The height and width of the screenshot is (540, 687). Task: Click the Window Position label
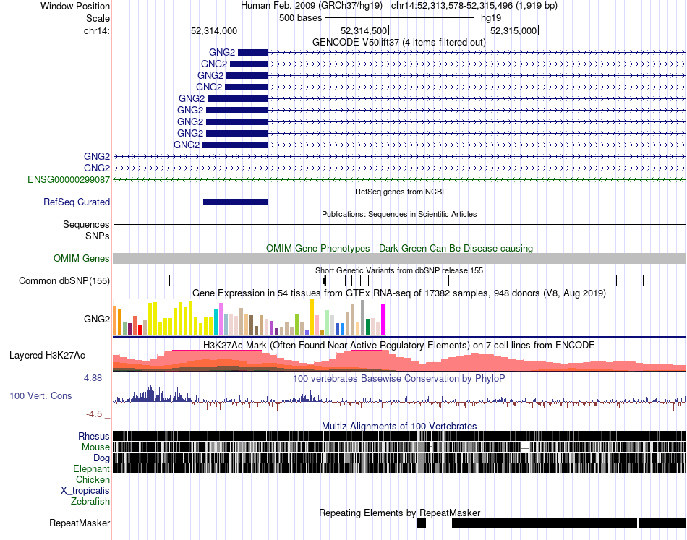click(75, 6)
